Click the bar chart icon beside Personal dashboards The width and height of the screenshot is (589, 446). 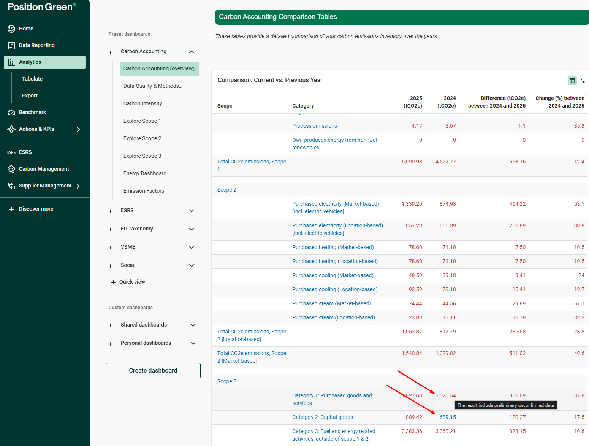click(x=113, y=343)
